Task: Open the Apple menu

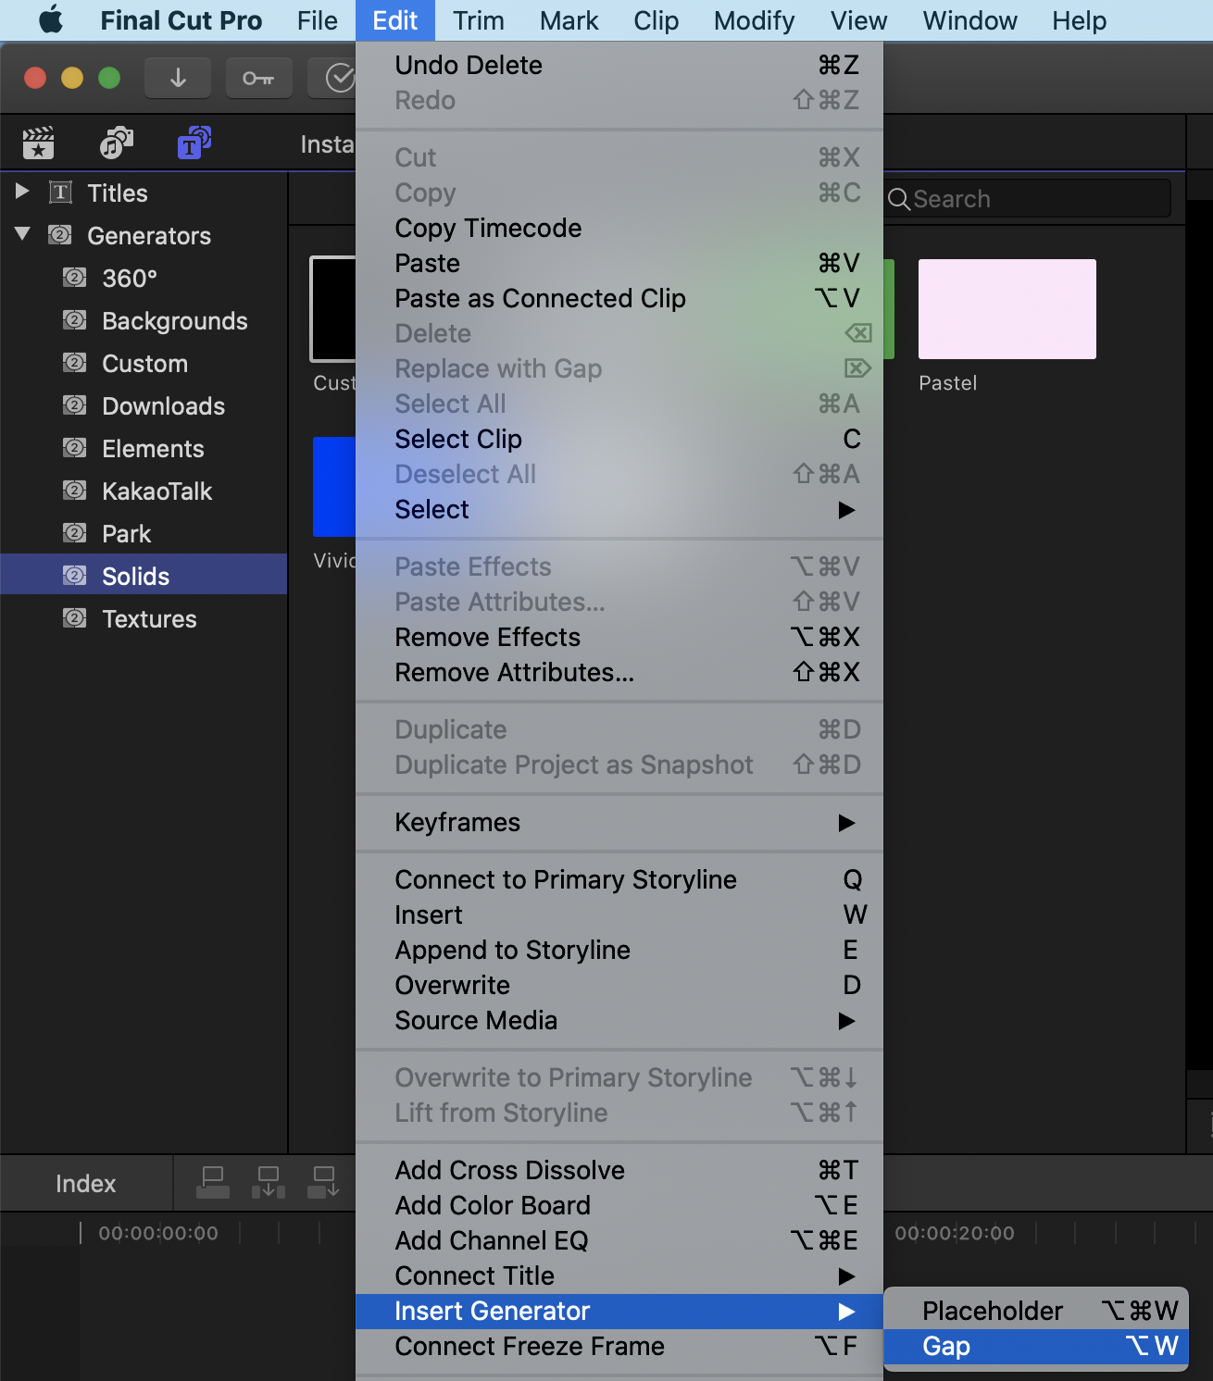Action: pos(51,19)
